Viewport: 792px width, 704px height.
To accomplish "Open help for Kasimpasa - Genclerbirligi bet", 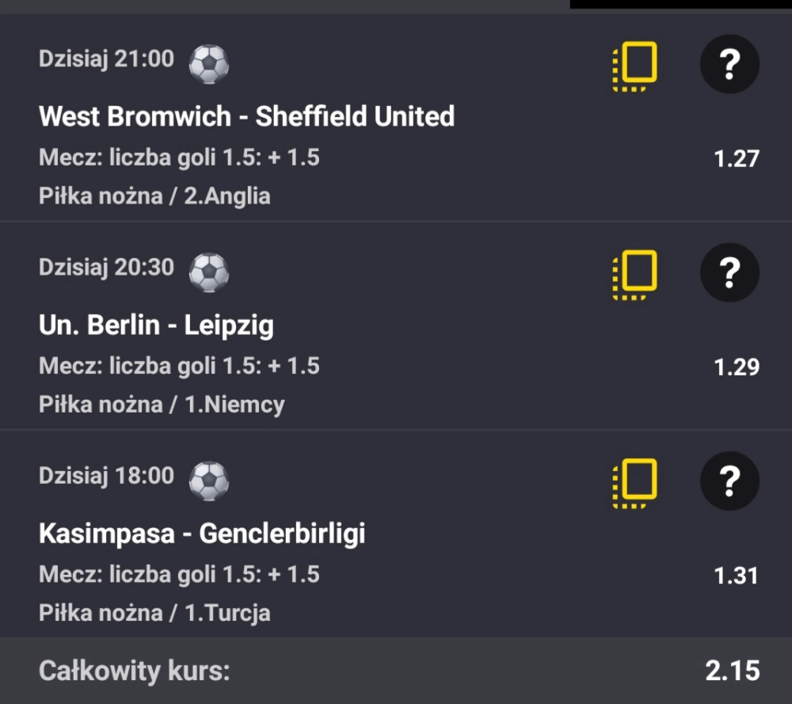I will [x=729, y=482].
